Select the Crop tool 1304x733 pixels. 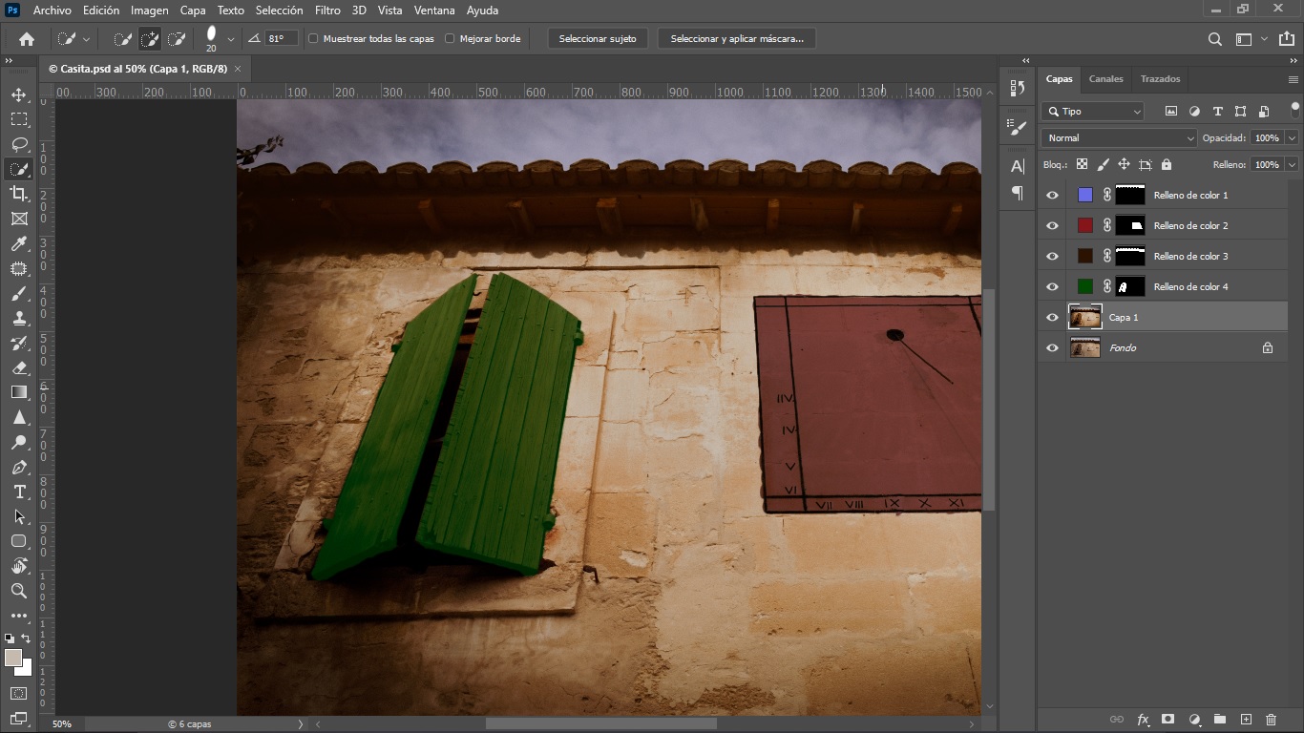point(19,194)
